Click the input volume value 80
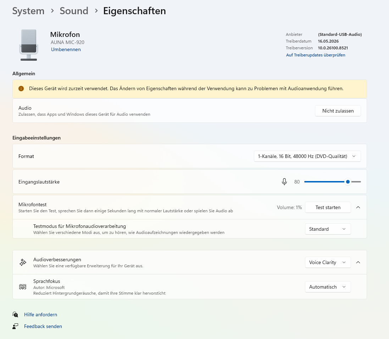 point(297,182)
